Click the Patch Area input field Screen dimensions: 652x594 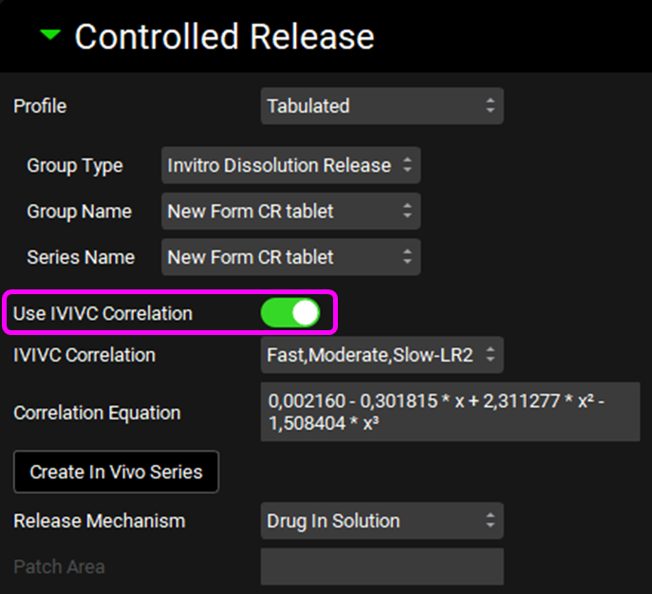(382, 567)
